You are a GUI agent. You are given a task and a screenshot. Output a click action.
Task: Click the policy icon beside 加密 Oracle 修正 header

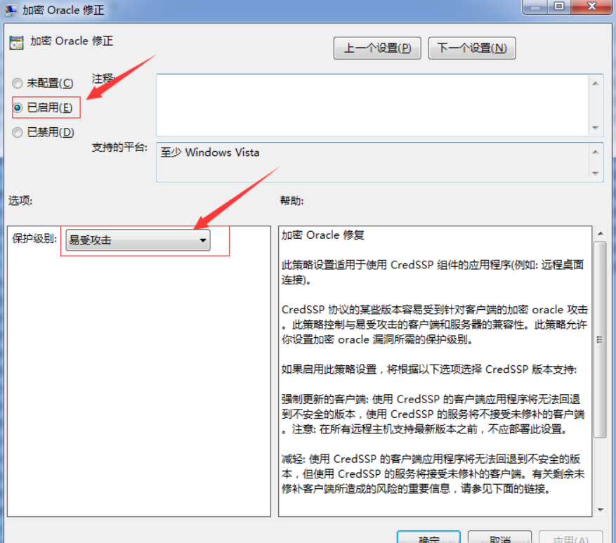15,42
